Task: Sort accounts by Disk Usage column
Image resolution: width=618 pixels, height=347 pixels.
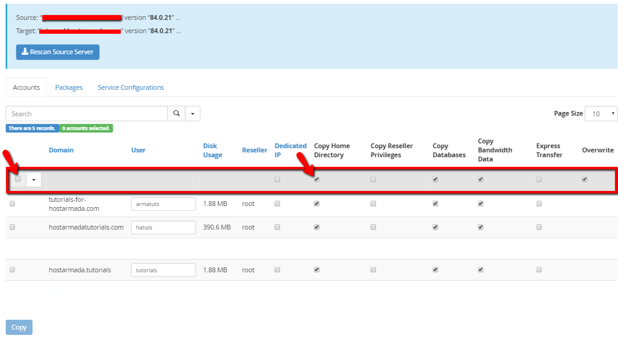Action: click(x=213, y=150)
